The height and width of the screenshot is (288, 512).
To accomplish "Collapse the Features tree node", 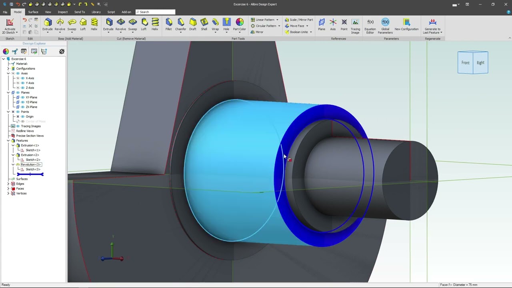I will [8, 141].
